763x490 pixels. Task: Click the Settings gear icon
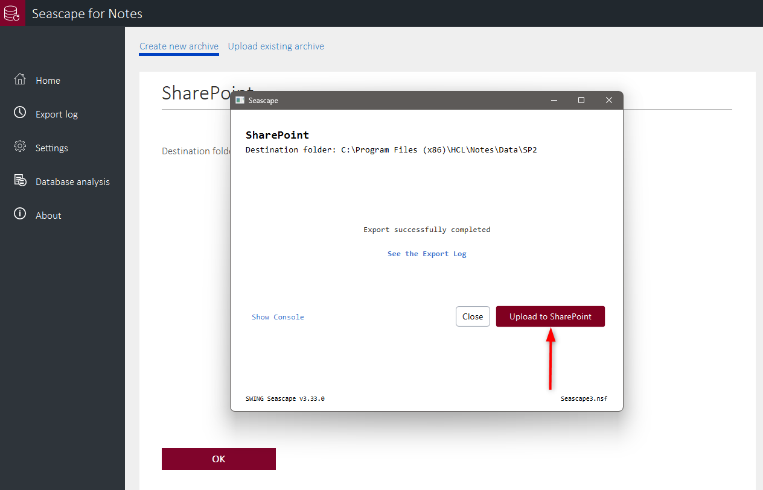point(20,147)
